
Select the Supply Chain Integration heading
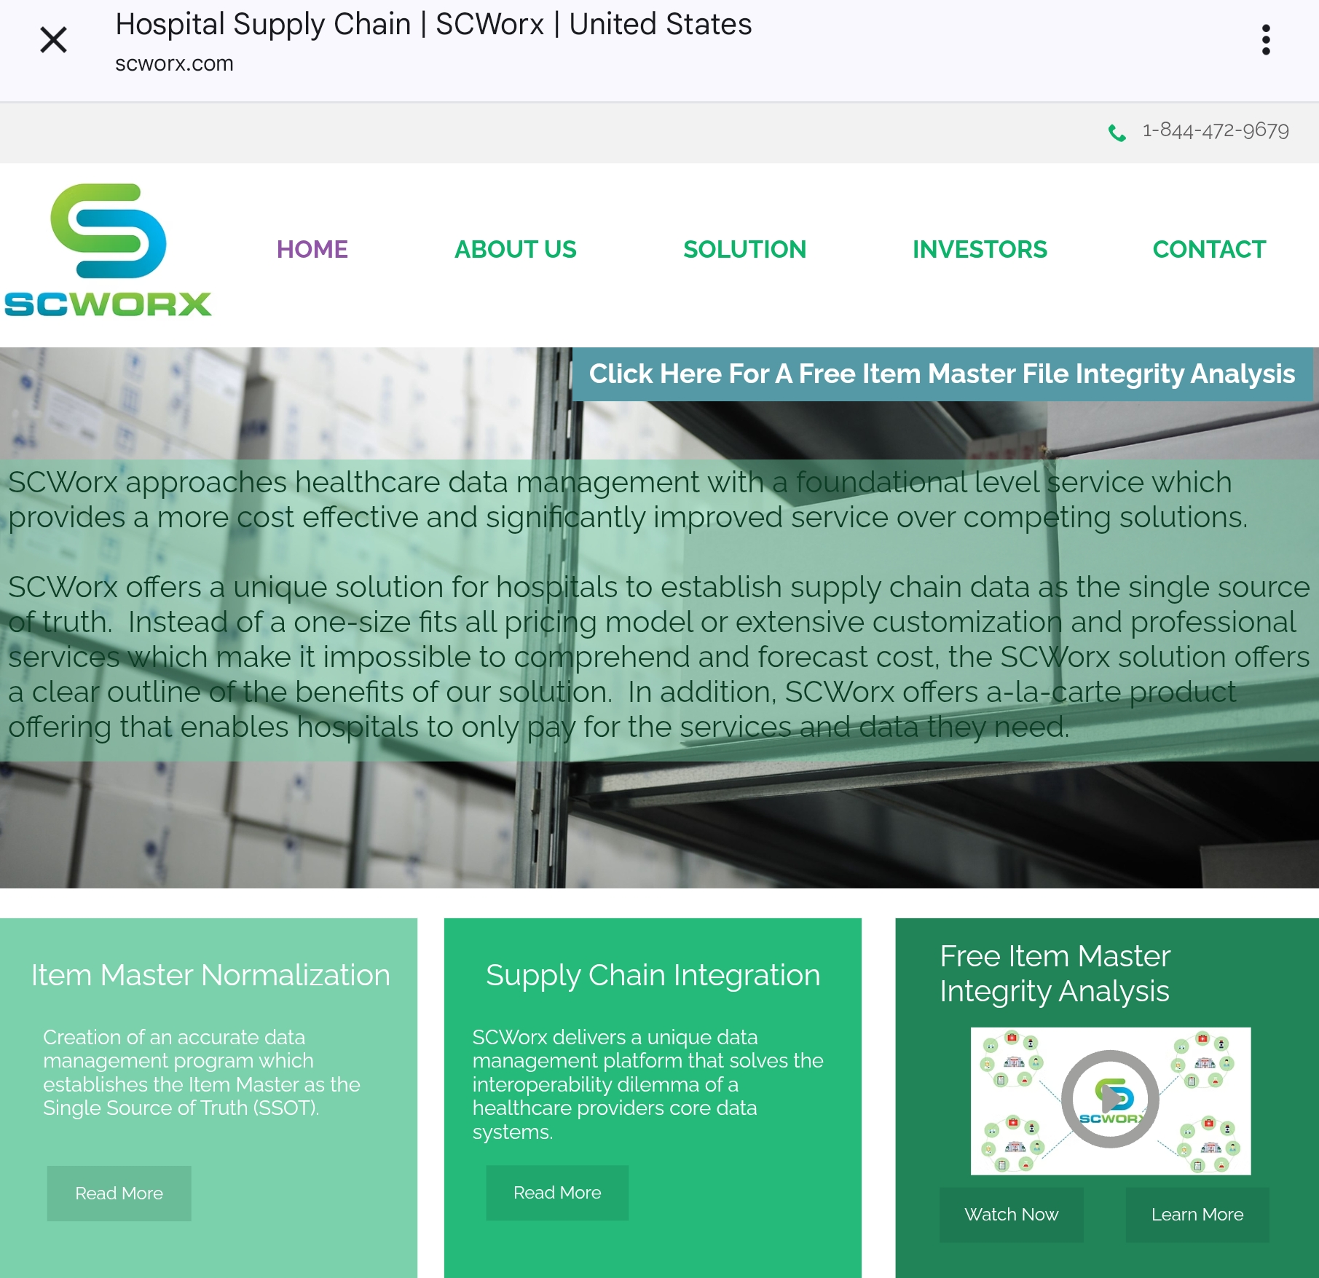pos(653,975)
